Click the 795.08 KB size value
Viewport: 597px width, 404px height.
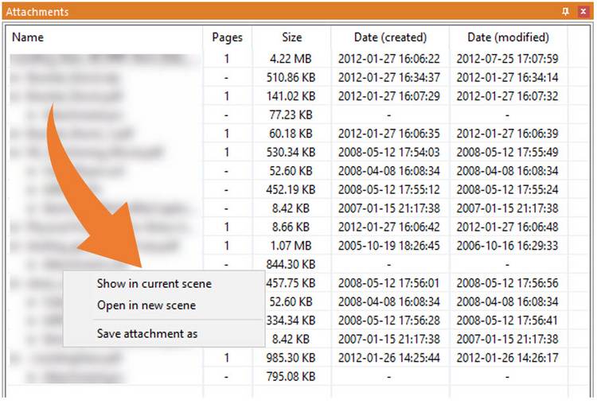(x=291, y=377)
